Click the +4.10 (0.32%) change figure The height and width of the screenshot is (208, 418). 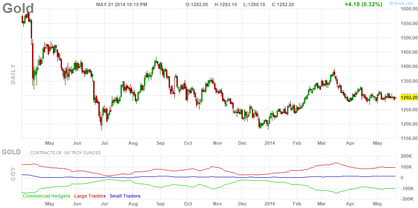[364, 4]
